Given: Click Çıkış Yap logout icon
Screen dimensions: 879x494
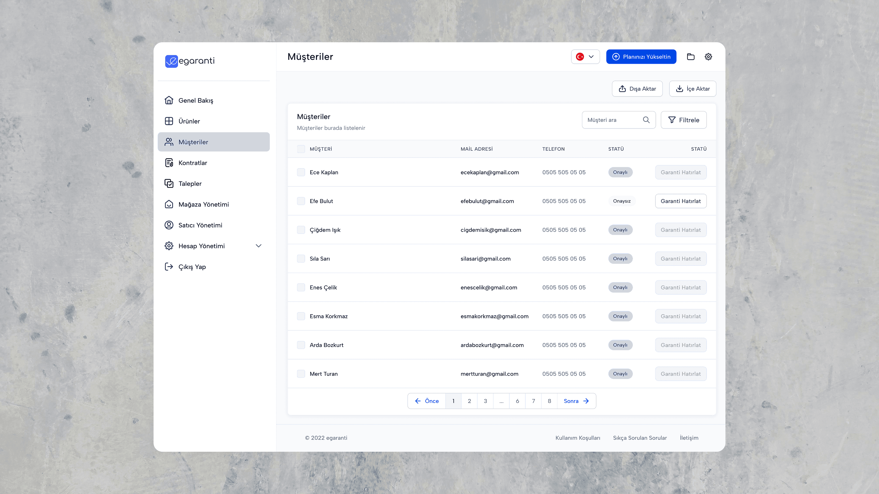Looking at the screenshot, I should click(169, 266).
